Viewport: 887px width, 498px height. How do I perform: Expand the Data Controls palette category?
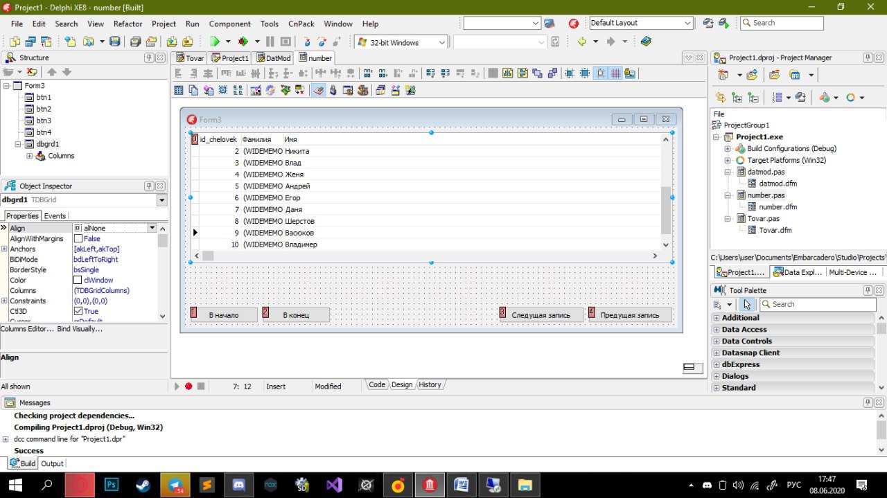point(716,341)
